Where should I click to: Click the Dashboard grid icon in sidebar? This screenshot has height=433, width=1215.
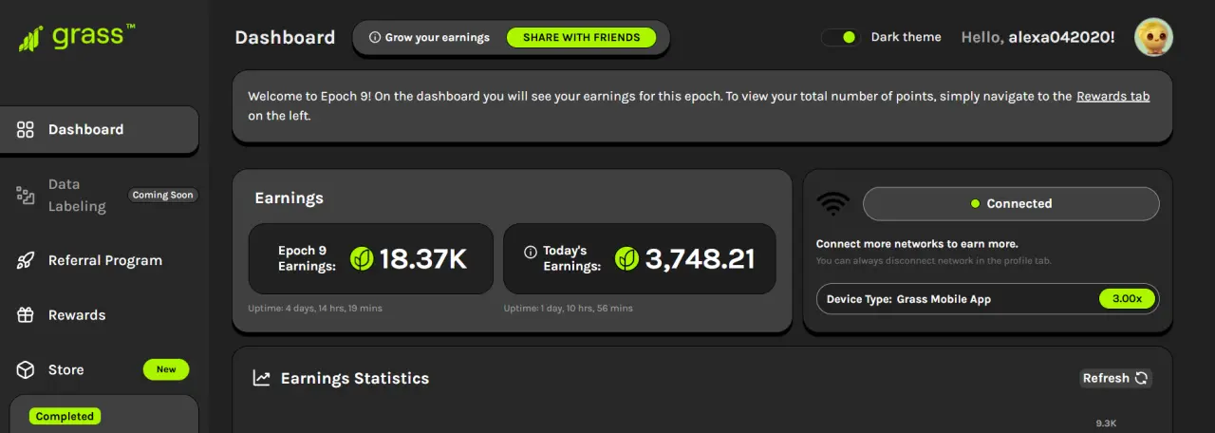click(26, 130)
